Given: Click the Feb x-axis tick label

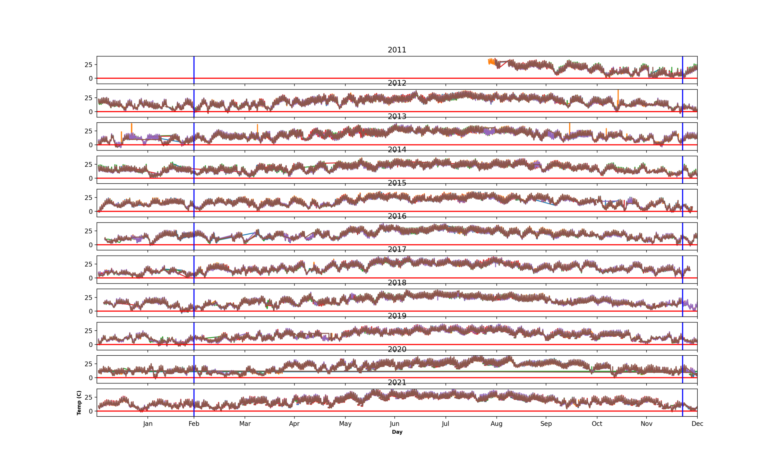Looking at the screenshot, I should coord(194,424).
